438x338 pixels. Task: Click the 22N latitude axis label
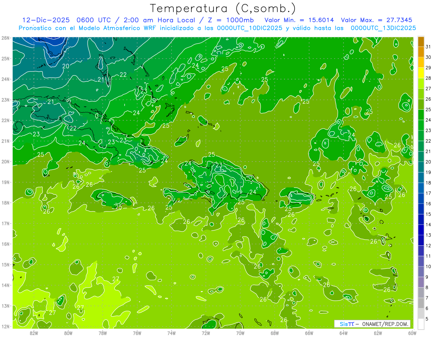pyautogui.click(x=5, y=120)
